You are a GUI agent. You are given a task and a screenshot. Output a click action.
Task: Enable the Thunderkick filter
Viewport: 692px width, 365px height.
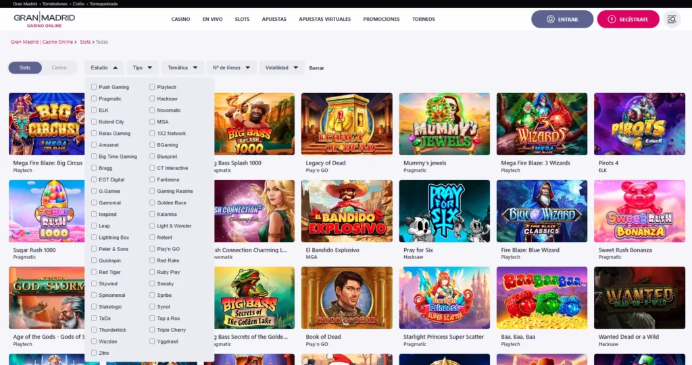tap(93, 329)
